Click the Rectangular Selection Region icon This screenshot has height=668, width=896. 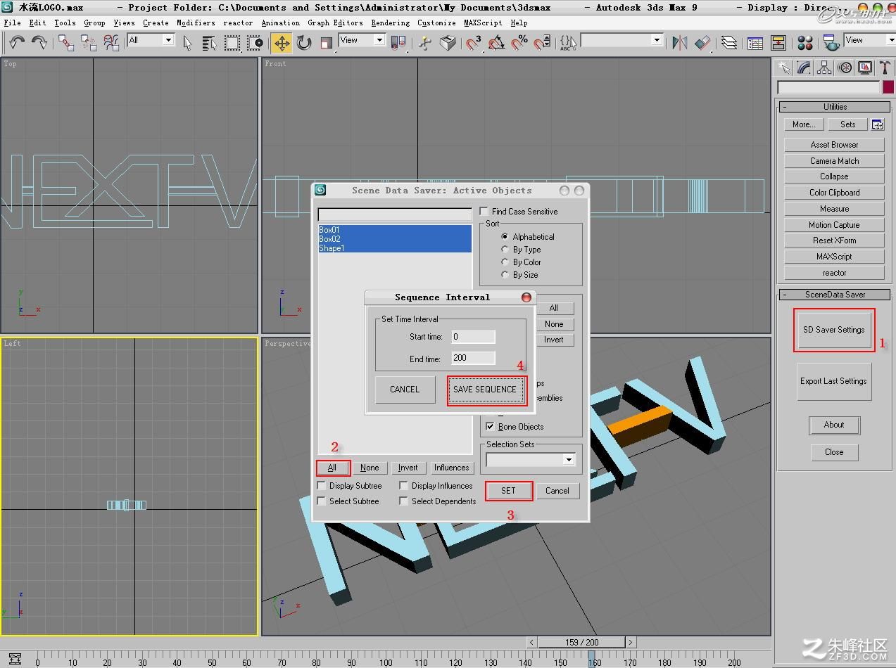[232, 43]
